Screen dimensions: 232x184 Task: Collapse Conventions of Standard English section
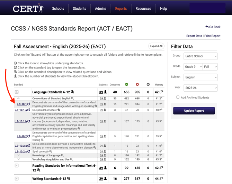coord(18,98)
